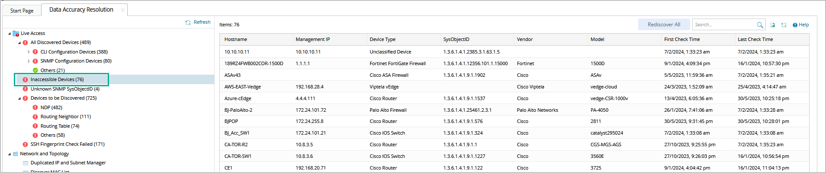Image resolution: width=826 pixels, height=173 pixels.
Task: Collapse the Devices to be Discovered node
Action: pos(19,98)
